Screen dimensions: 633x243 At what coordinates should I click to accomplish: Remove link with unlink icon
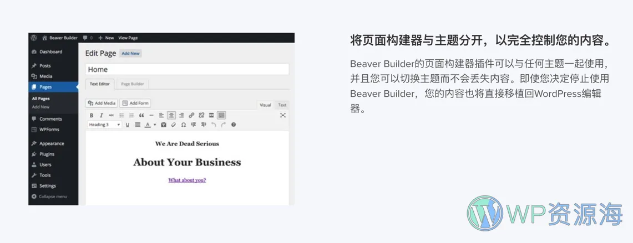tap(201, 115)
